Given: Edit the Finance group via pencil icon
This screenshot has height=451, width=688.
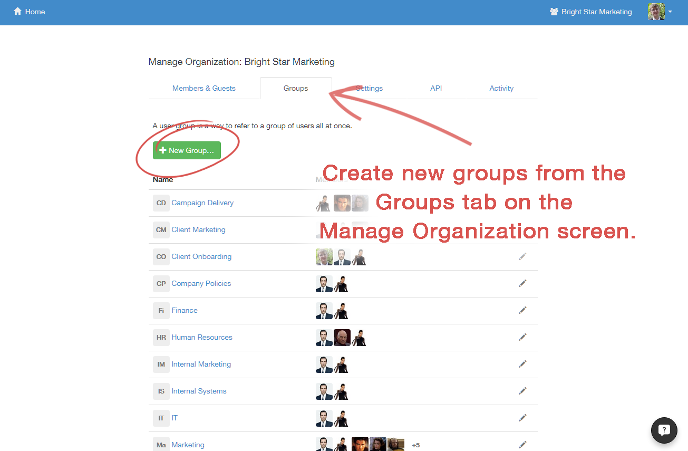Looking at the screenshot, I should click(522, 310).
